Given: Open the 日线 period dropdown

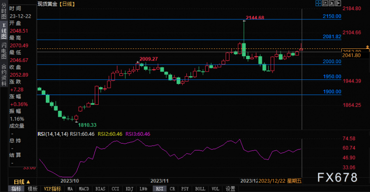Looking at the screenshot, I should pyautogui.click(x=22, y=182).
